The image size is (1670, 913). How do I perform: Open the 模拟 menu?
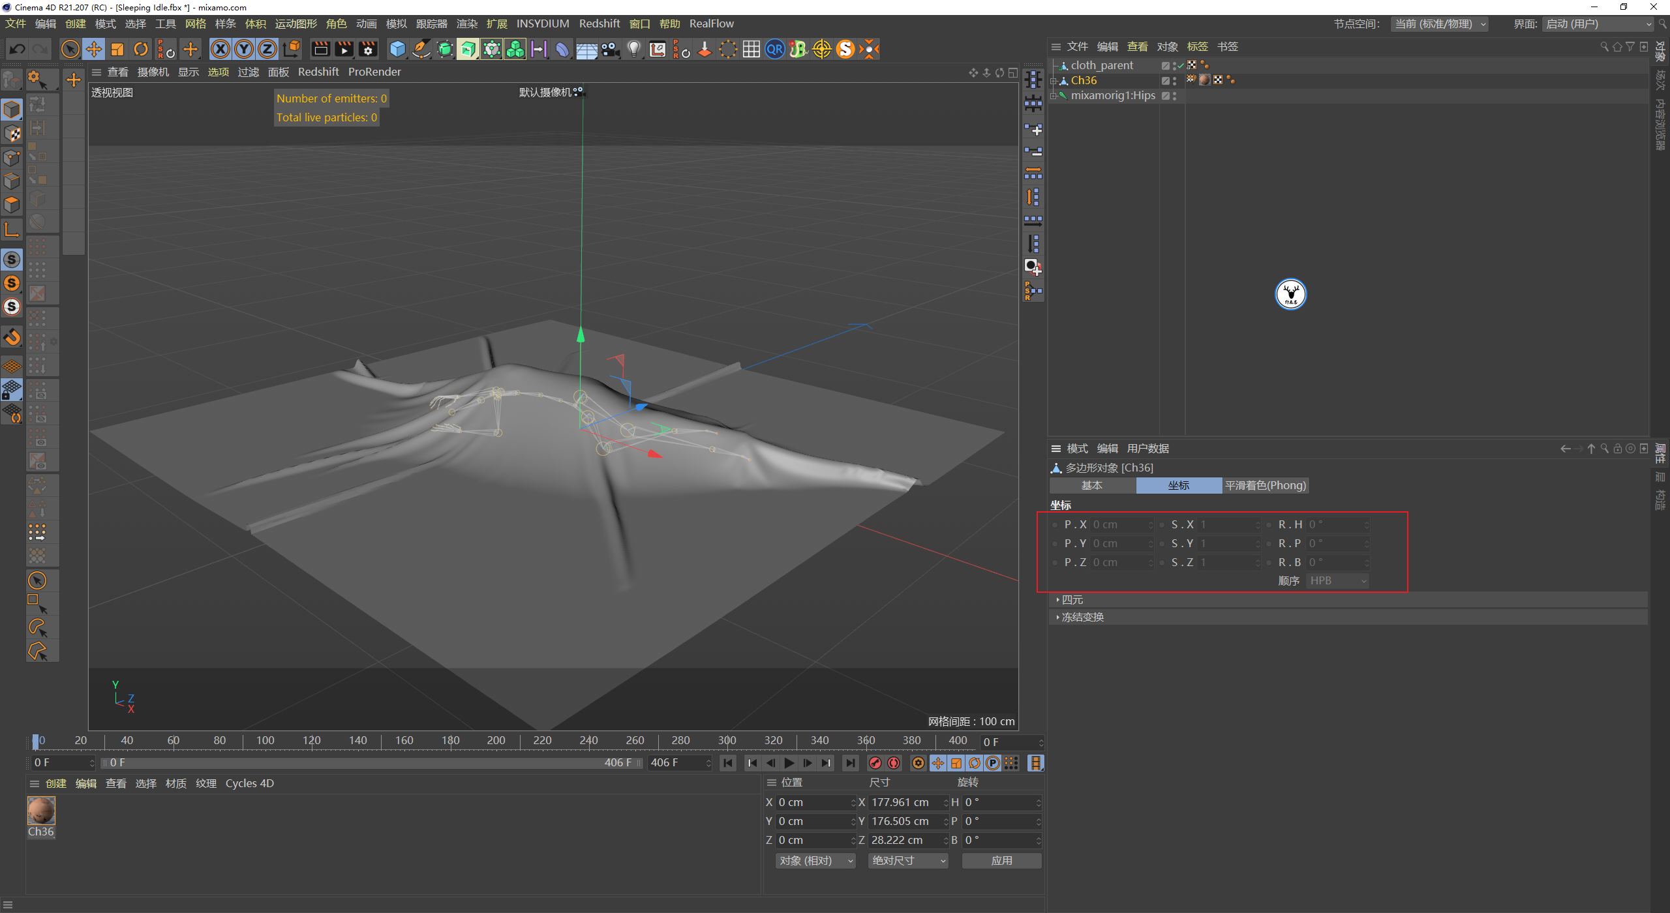pyautogui.click(x=396, y=23)
